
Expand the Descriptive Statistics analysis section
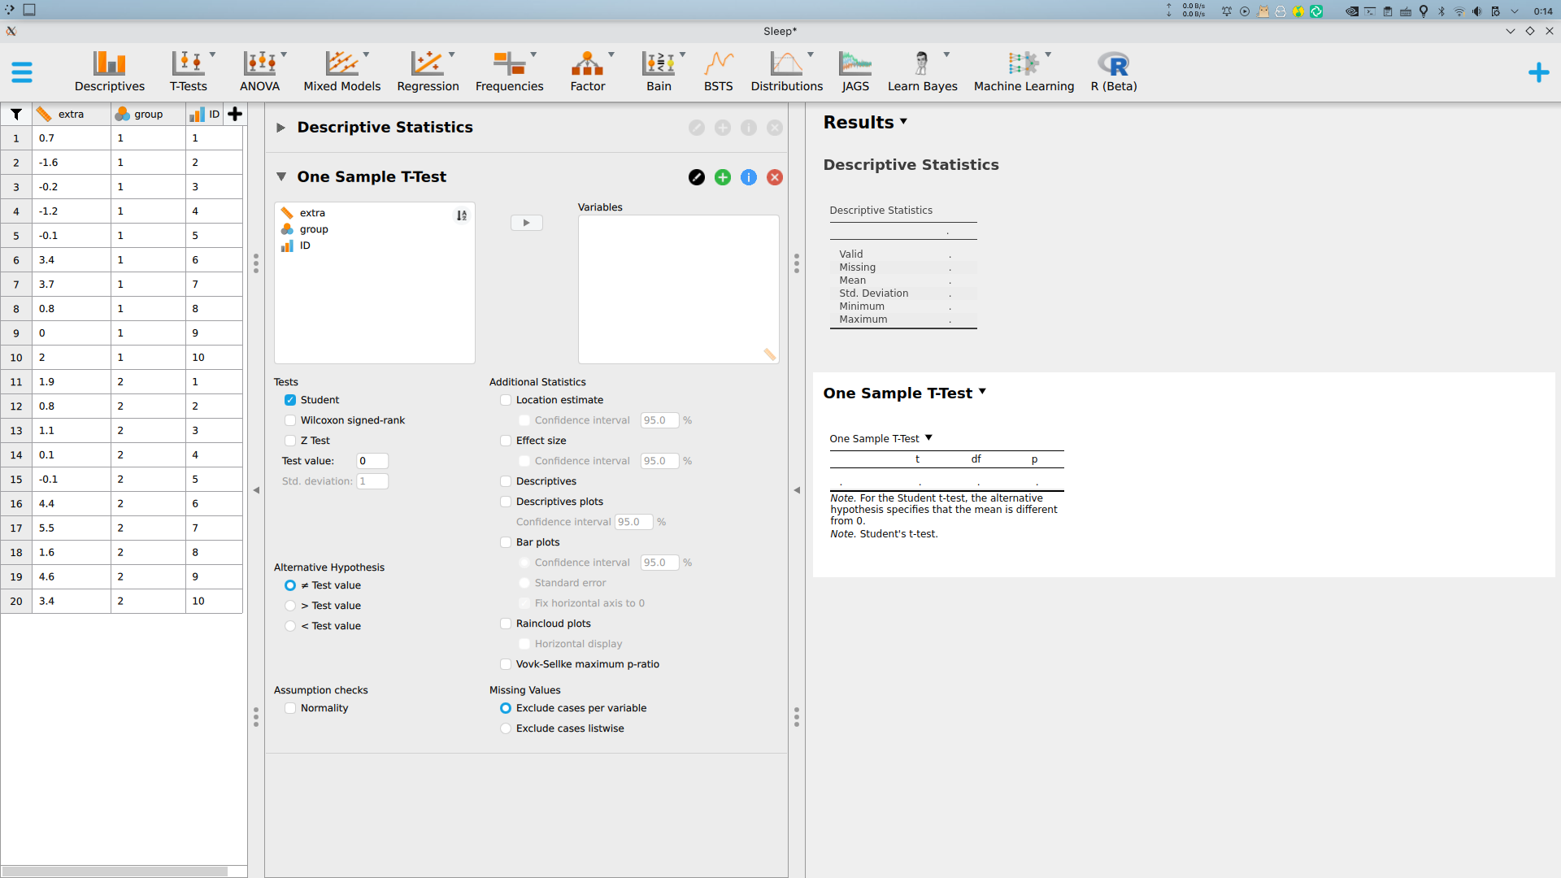[280, 127]
